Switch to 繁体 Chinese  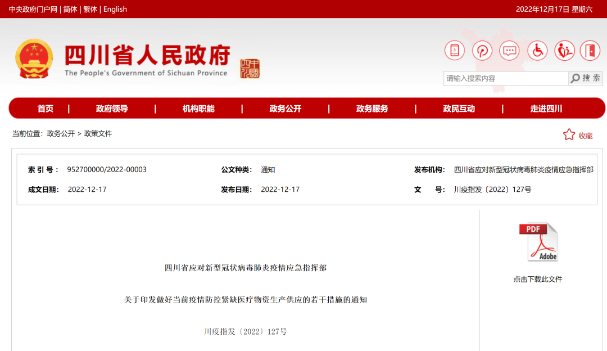tap(90, 10)
